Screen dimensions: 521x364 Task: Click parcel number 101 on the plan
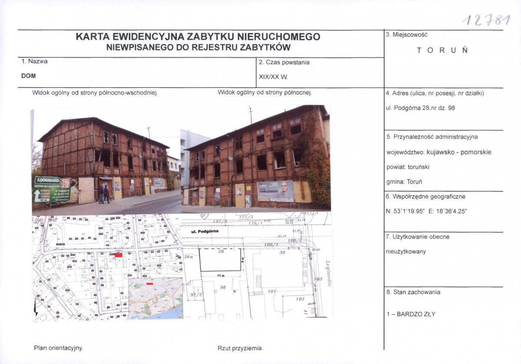[x=272, y=291]
